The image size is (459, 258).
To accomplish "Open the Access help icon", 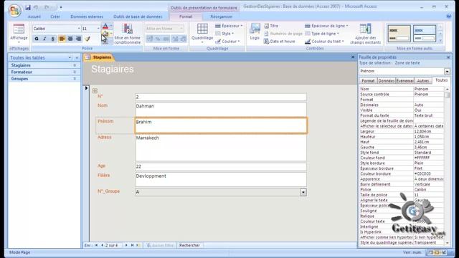I will [449, 16].
